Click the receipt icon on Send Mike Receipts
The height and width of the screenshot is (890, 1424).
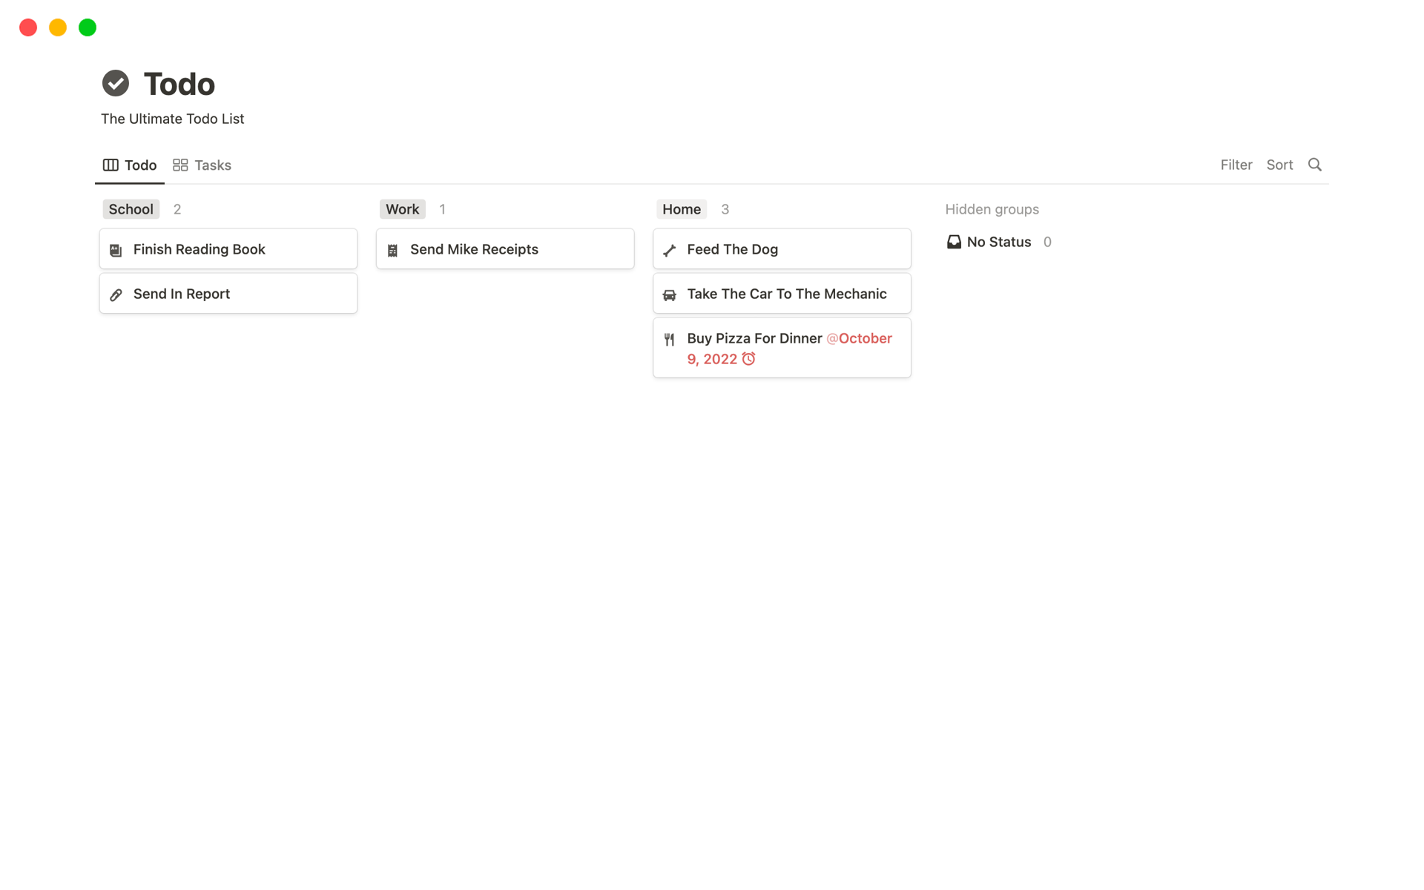(x=392, y=249)
